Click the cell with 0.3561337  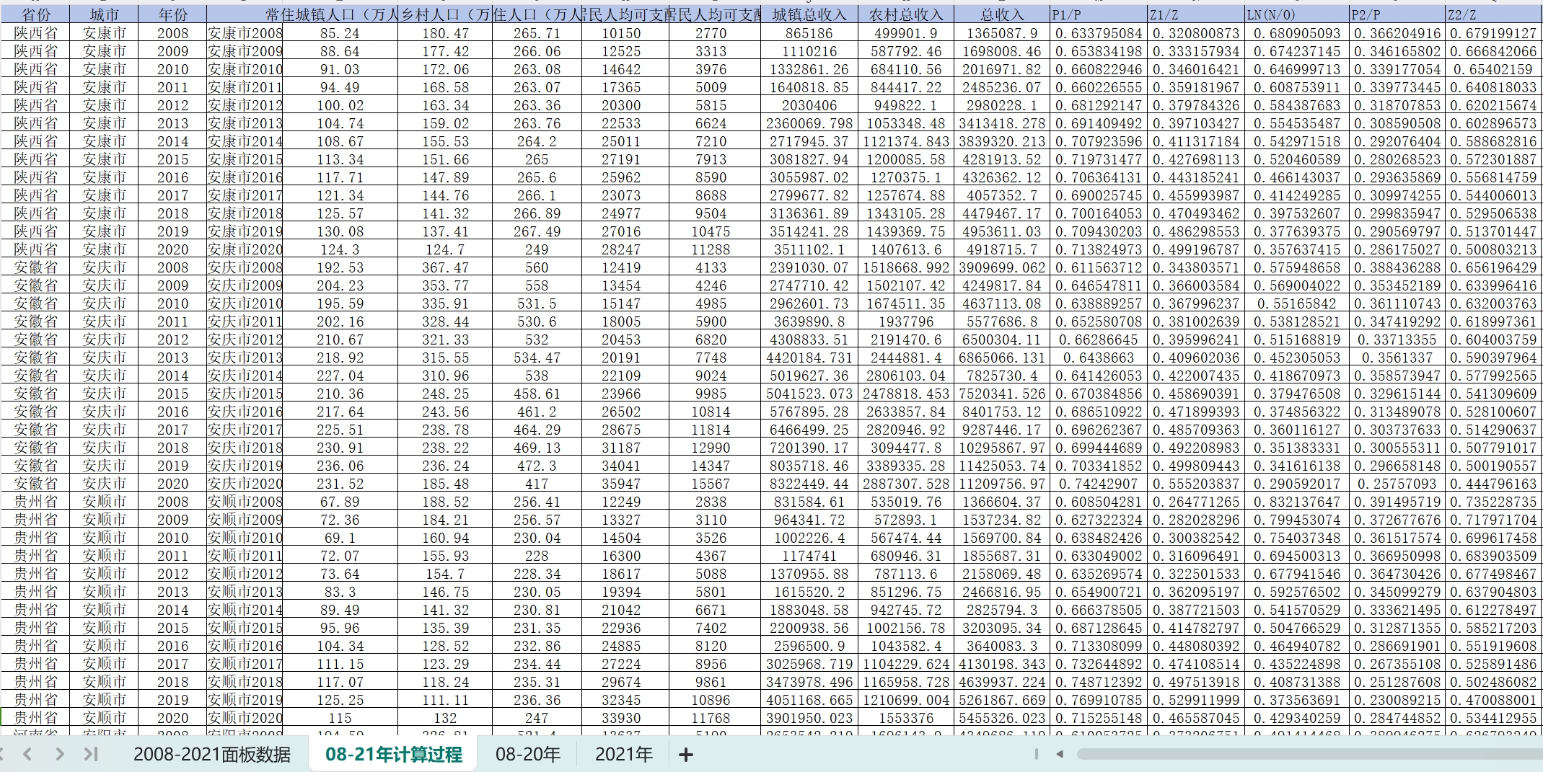tap(1397, 358)
